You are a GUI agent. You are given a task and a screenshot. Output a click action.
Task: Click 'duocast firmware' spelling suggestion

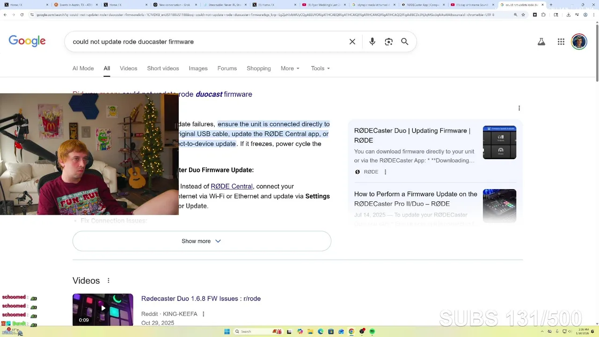[224, 94]
